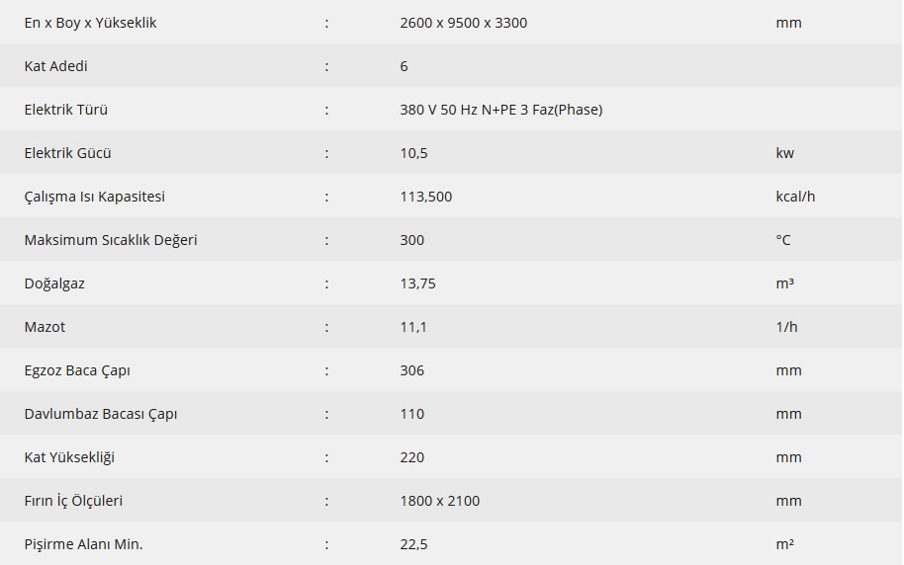
Task: Select the Pişirme Alanı value 22,5
Action: pos(414,544)
